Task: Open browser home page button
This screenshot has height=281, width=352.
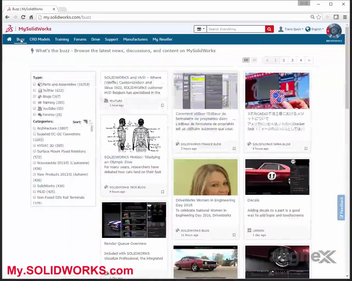Action: 31,17
